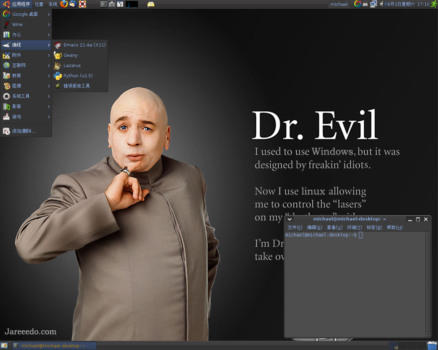Open Google Desktop tray icon
This screenshot has height=350, width=438.
click(x=358, y=4)
